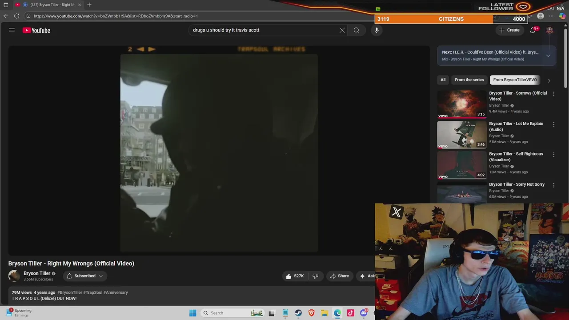This screenshot has width=569, height=320.
Task: Switch to the Bryson Tiller browser tab
Action: click(48, 4)
